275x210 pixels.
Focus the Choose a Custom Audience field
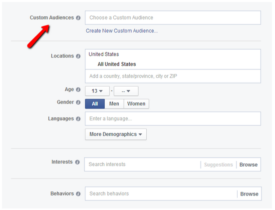pos(173,17)
